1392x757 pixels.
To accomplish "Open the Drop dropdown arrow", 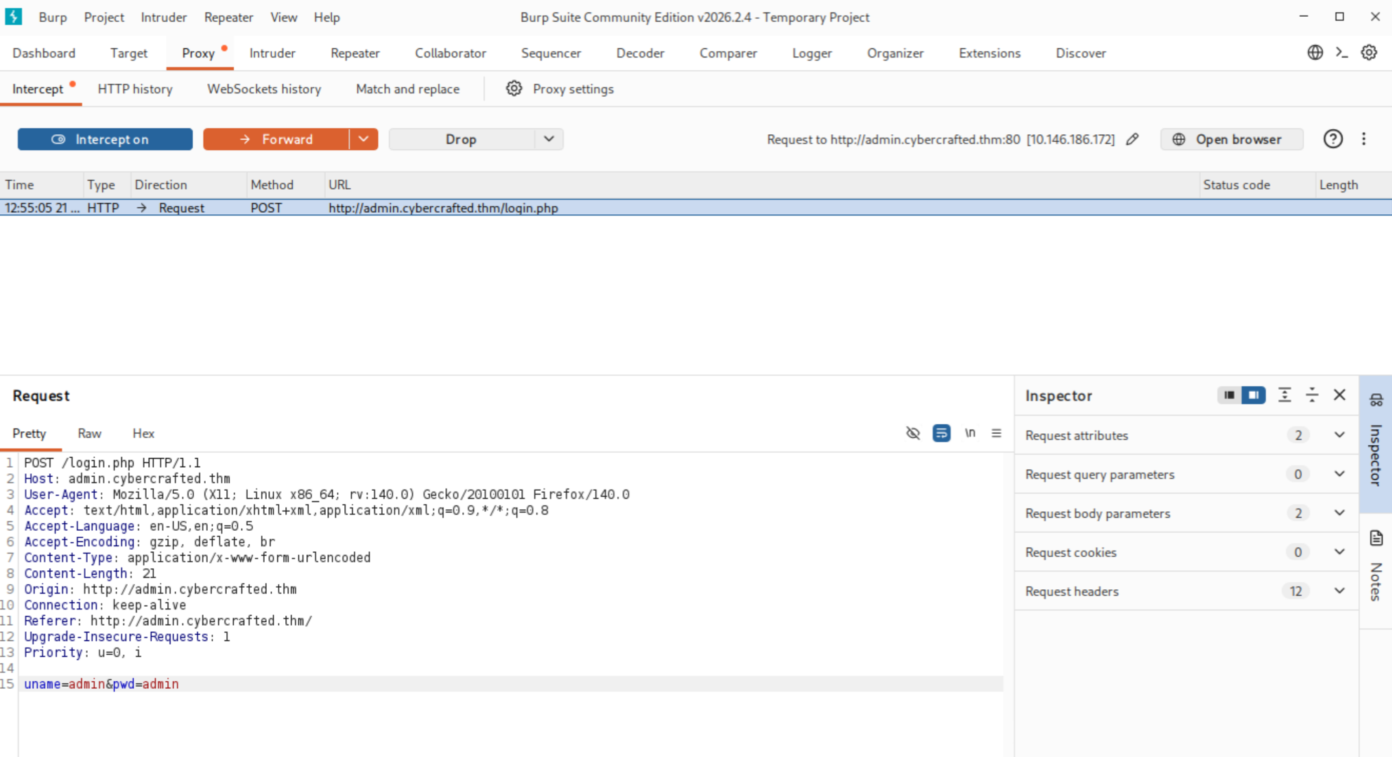I will [x=549, y=139].
